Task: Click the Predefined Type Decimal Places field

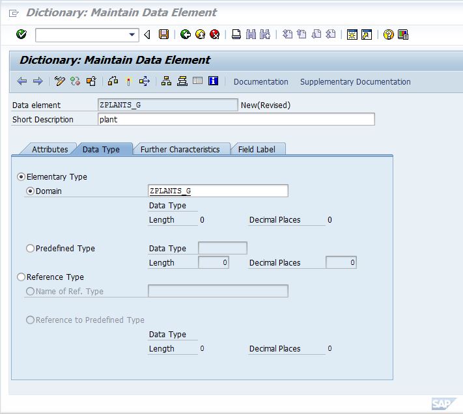Action: tap(341, 262)
